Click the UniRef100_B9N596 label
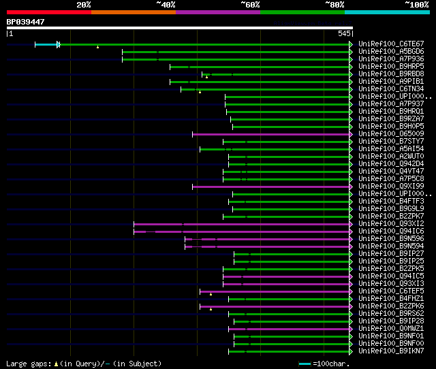 coord(391,239)
